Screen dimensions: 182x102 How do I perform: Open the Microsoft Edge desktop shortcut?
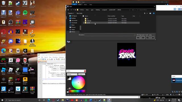3,52
